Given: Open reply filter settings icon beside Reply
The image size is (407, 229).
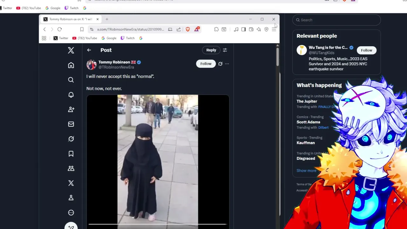Looking at the screenshot, I should point(225,50).
